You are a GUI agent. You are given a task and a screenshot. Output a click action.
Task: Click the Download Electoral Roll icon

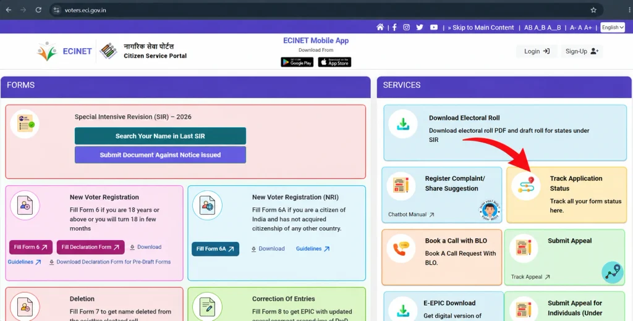click(x=403, y=124)
